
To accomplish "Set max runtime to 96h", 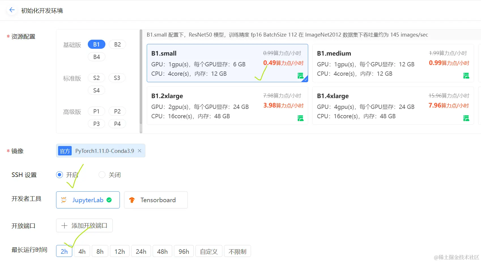I will [184, 251].
